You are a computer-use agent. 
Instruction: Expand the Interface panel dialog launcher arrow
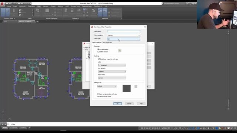(x=121, y=18)
